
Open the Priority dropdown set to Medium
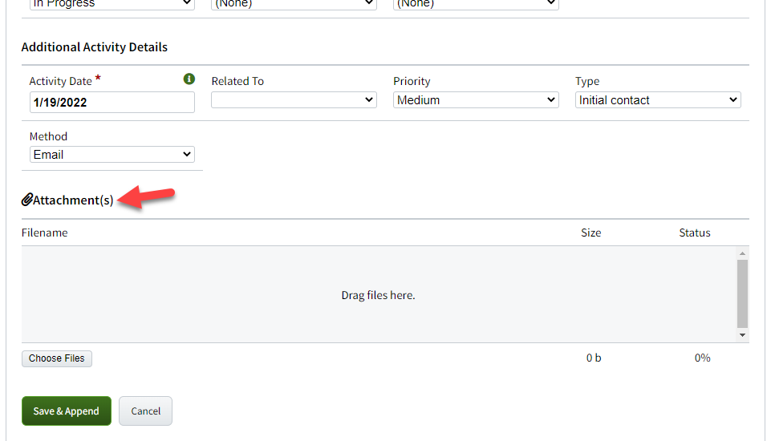coord(476,99)
